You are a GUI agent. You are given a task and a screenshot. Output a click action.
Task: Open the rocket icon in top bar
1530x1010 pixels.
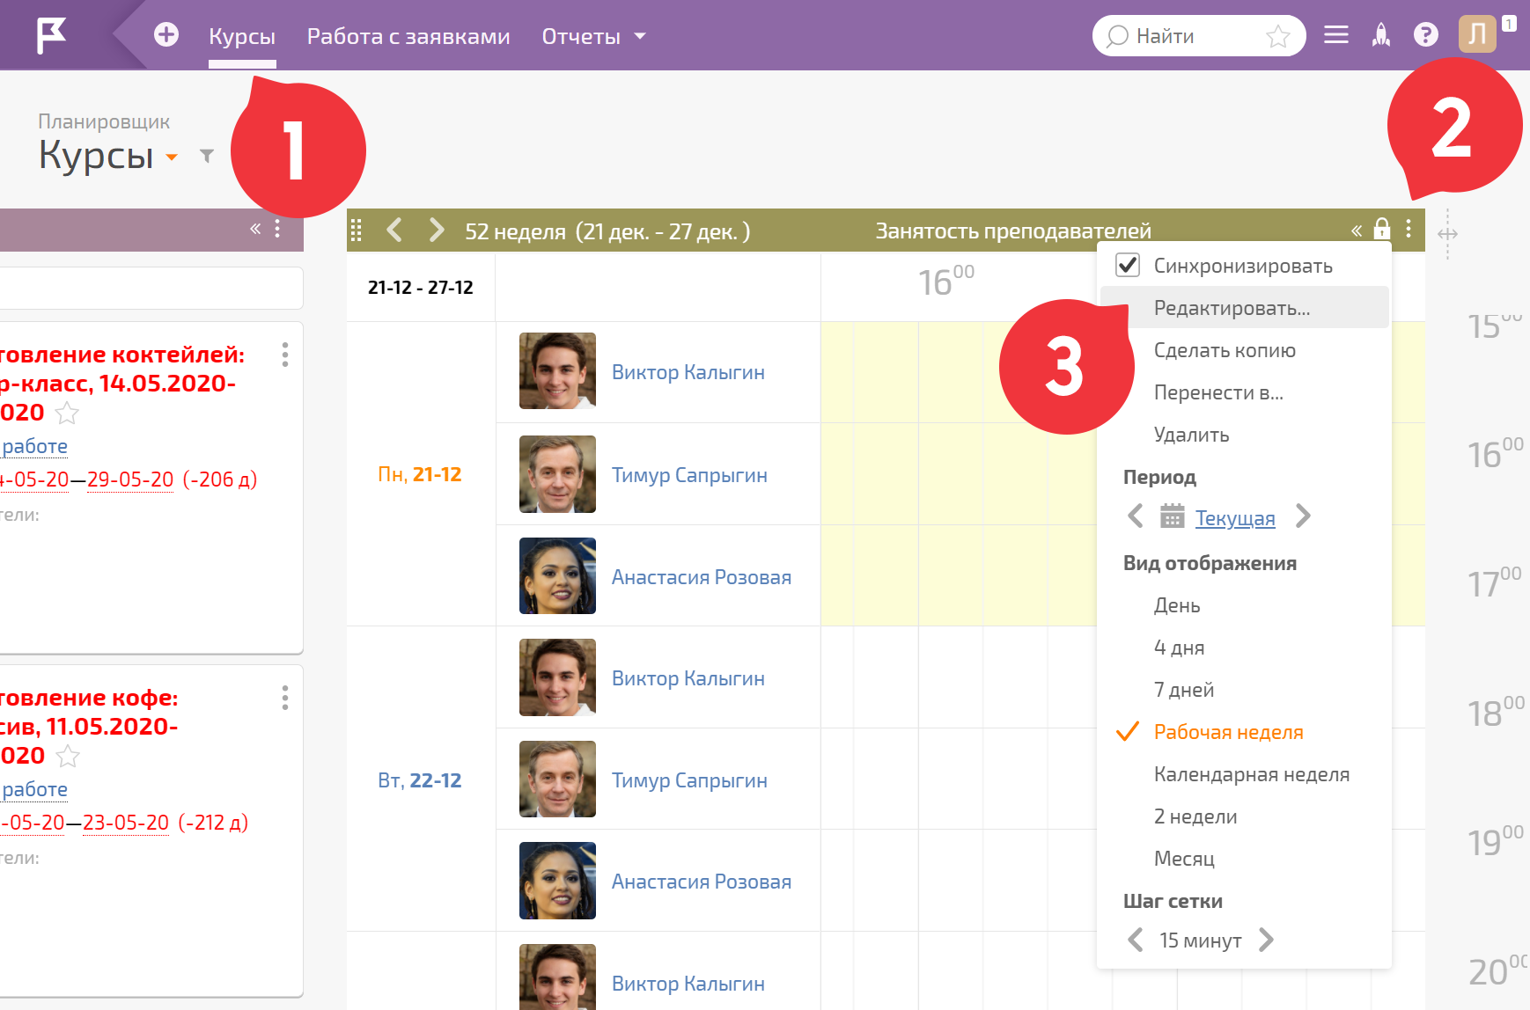pos(1381,35)
